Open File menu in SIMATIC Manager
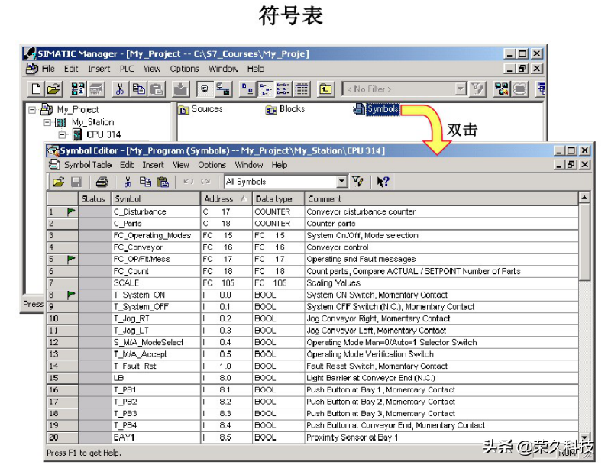Screen dimensions: 608x468 point(48,69)
